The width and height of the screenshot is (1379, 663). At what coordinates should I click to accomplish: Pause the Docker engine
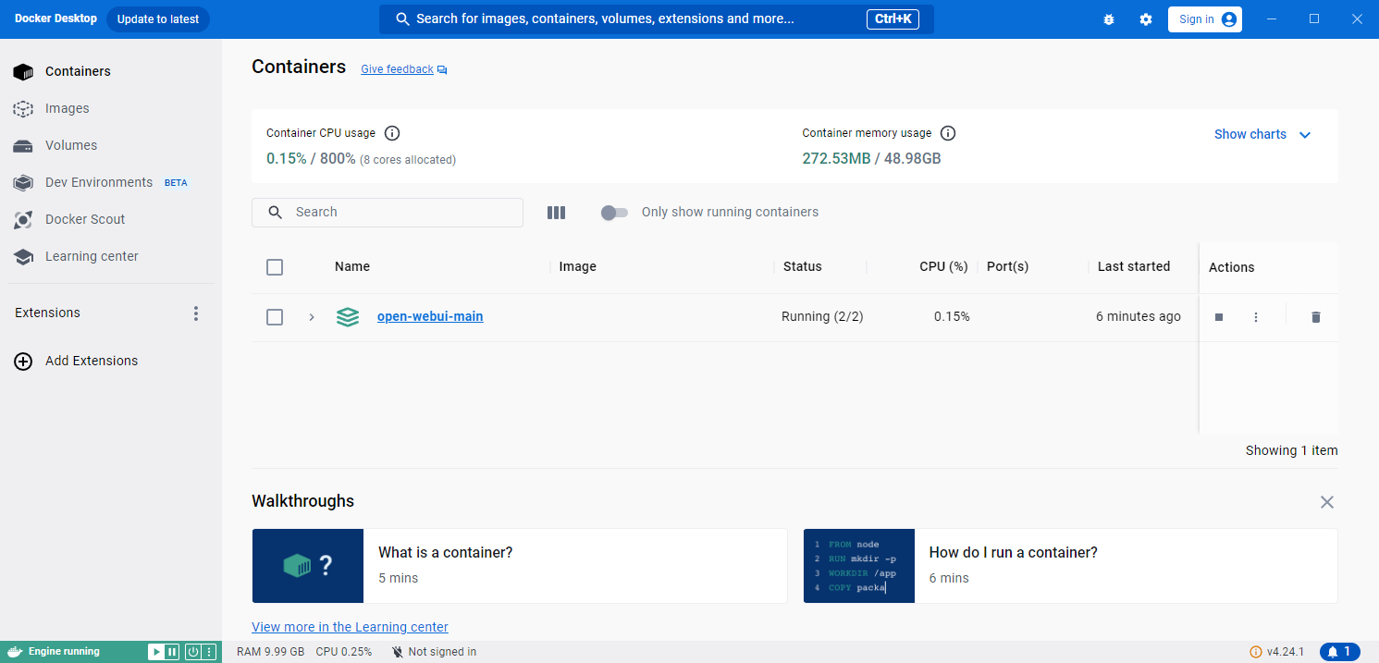click(172, 652)
